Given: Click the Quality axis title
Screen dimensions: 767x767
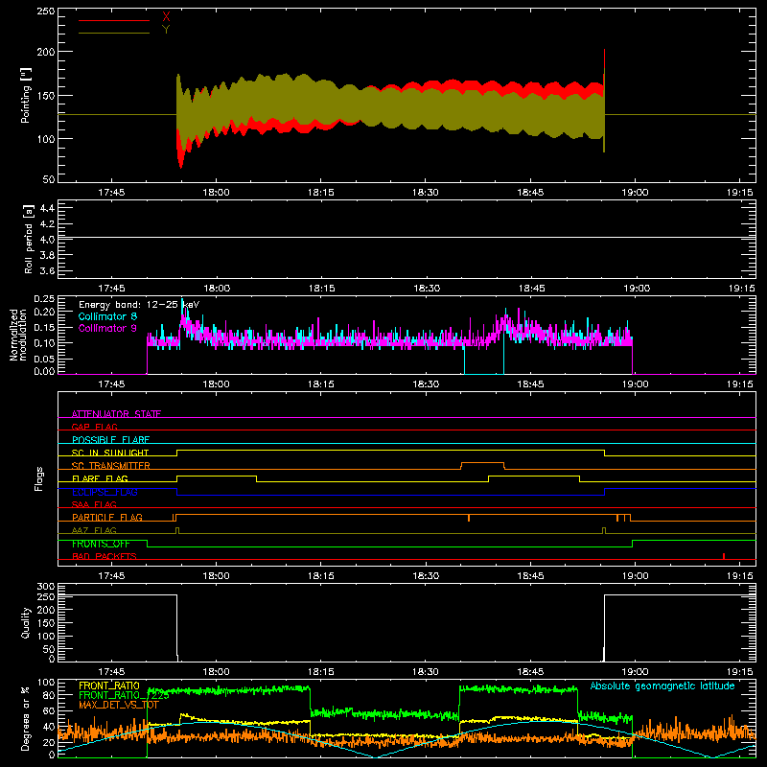Looking at the screenshot, I should pyautogui.click(x=26, y=622).
